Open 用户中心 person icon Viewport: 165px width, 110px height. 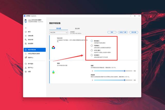(x=26, y=67)
